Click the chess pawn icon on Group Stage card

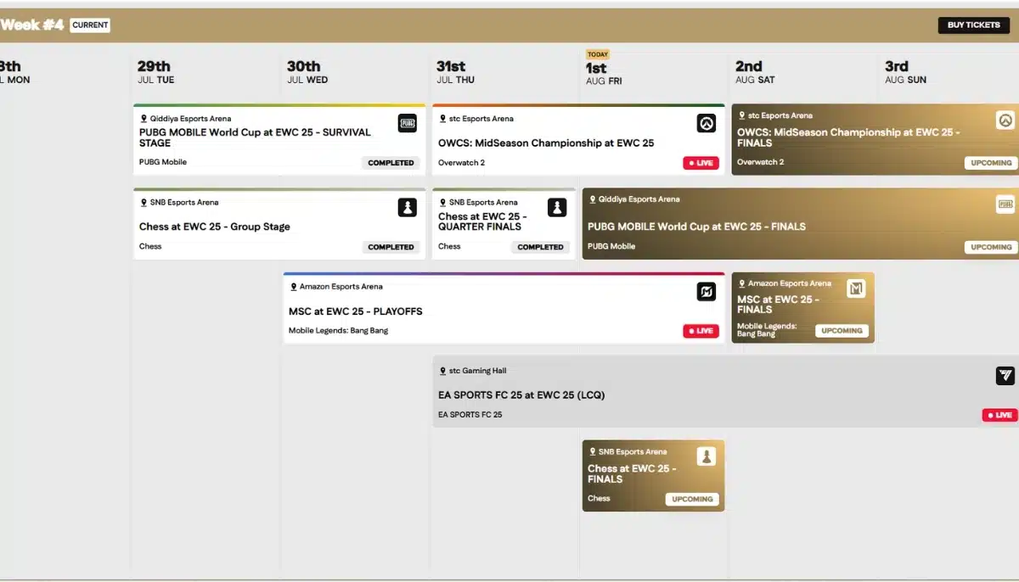[408, 208]
